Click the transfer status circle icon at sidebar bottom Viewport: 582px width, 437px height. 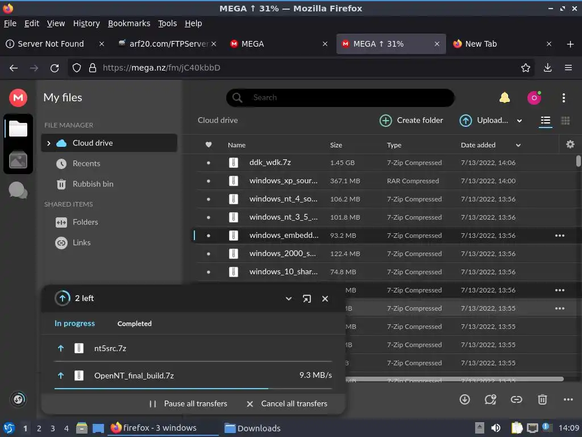click(18, 399)
